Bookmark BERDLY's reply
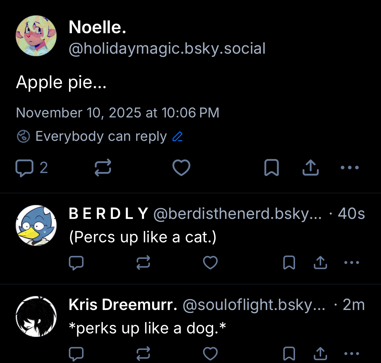This screenshot has height=363, width=381. 289,262
